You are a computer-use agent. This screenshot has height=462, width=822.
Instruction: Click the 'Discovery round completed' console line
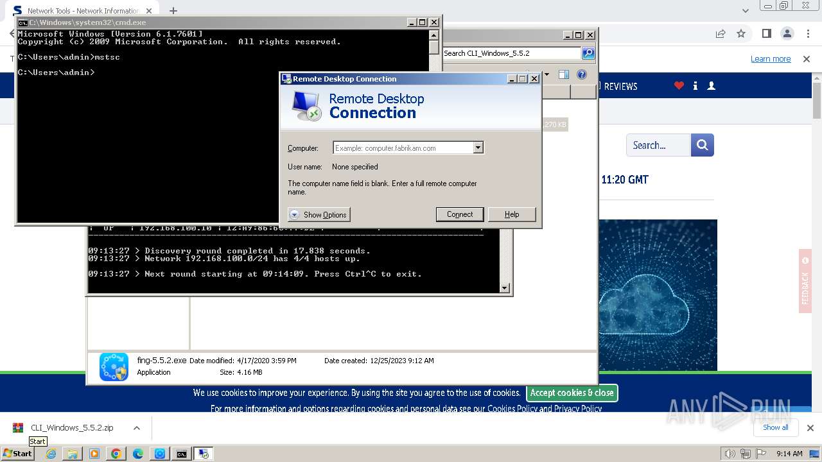(229, 251)
